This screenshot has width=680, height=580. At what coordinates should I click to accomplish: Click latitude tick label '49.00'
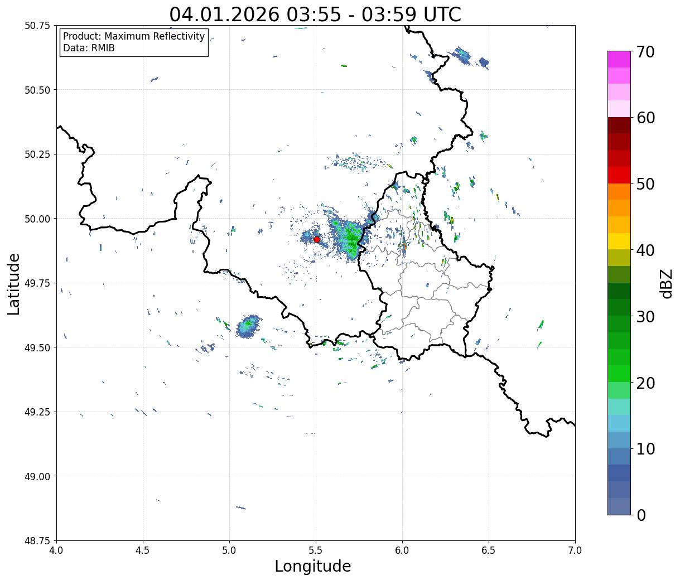coord(37,476)
